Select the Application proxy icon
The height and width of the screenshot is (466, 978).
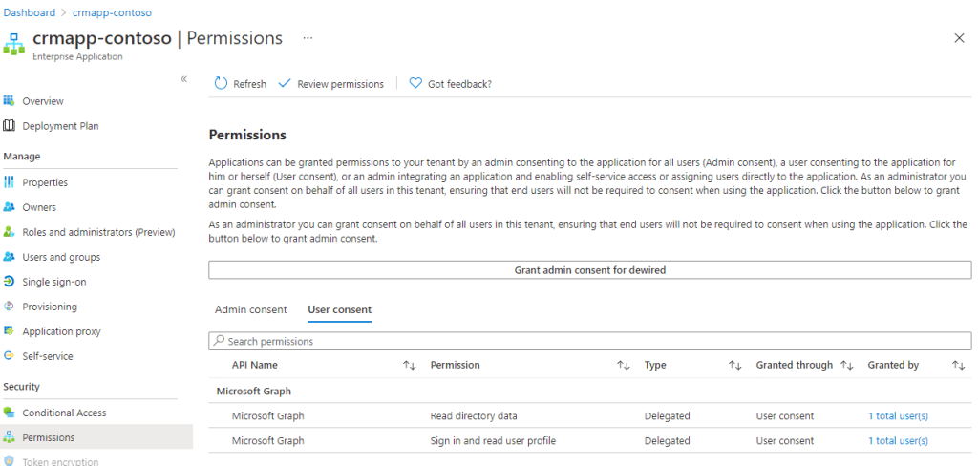pyautogui.click(x=10, y=331)
